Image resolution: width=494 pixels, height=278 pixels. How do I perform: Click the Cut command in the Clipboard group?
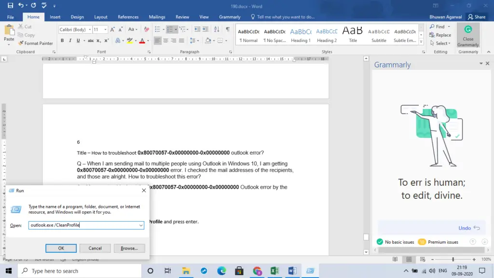25,27
